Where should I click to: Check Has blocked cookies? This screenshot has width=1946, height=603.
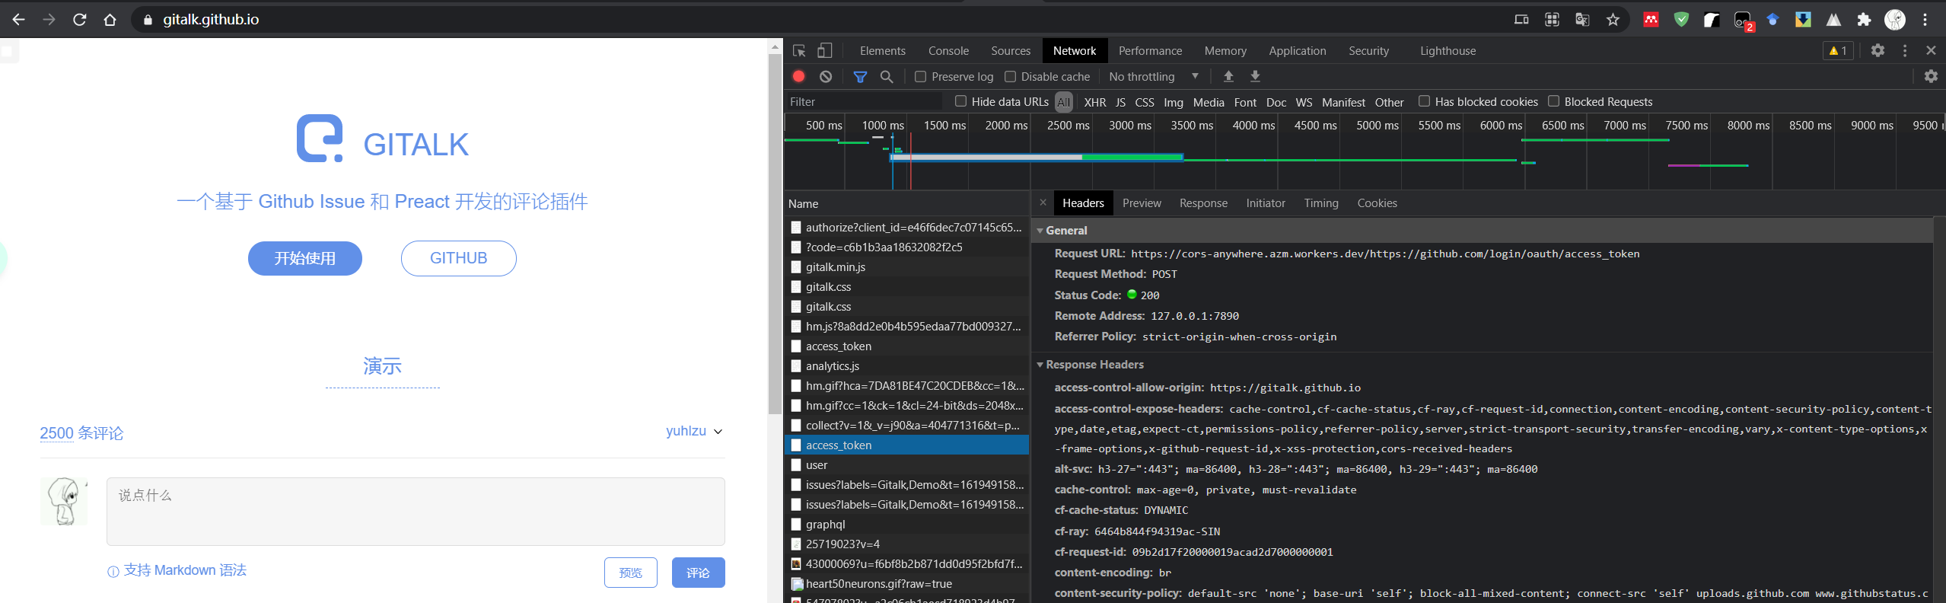tap(1424, 101)
